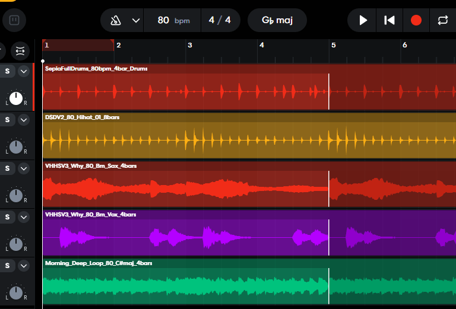Adjust pan knob on Morning Deep Loop track
The image size is (456, 309).
pyautogui.click(x=16, y=293)
